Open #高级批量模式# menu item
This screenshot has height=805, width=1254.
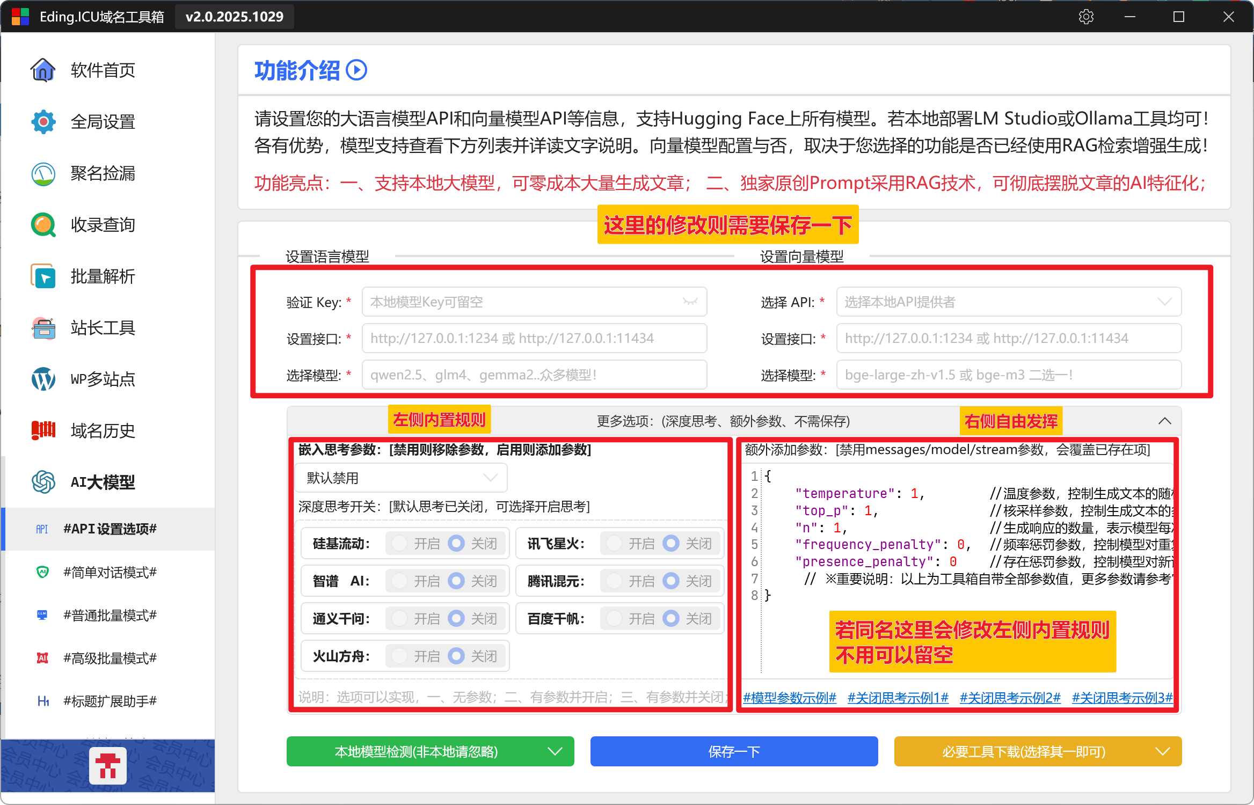[x=110, y=658]
